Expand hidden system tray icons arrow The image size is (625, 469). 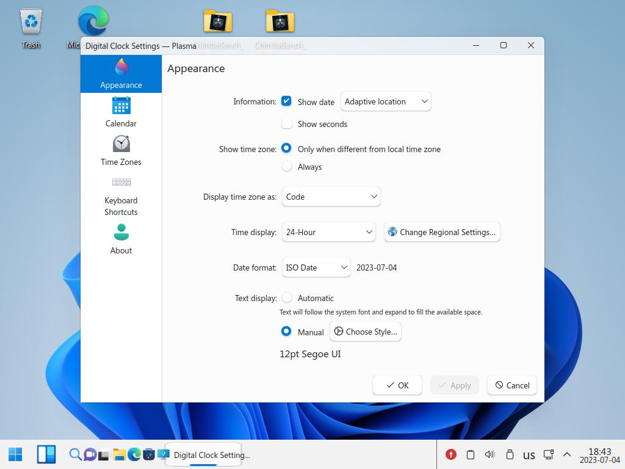567,454
